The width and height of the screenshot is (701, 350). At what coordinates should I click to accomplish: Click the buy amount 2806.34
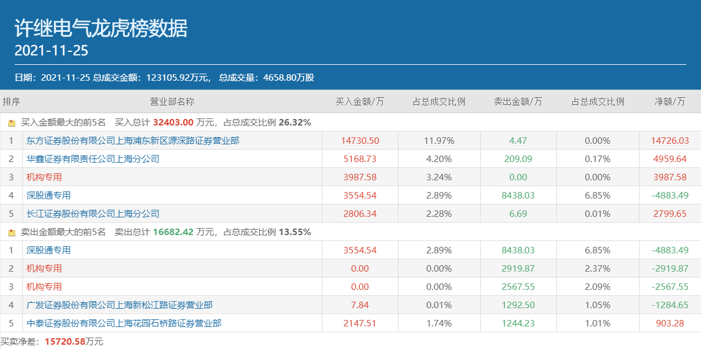pos(360,213)
